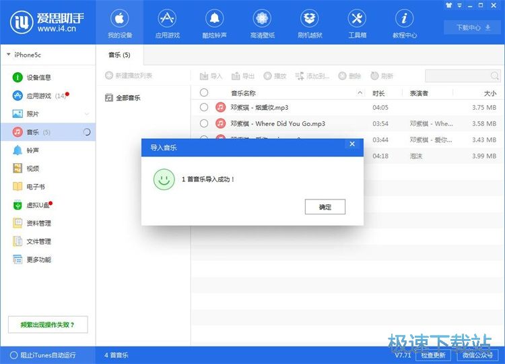This screenshot has width=505, height=364.
Task: Click the 03:44 duration cell
Action: click(380, 140)
